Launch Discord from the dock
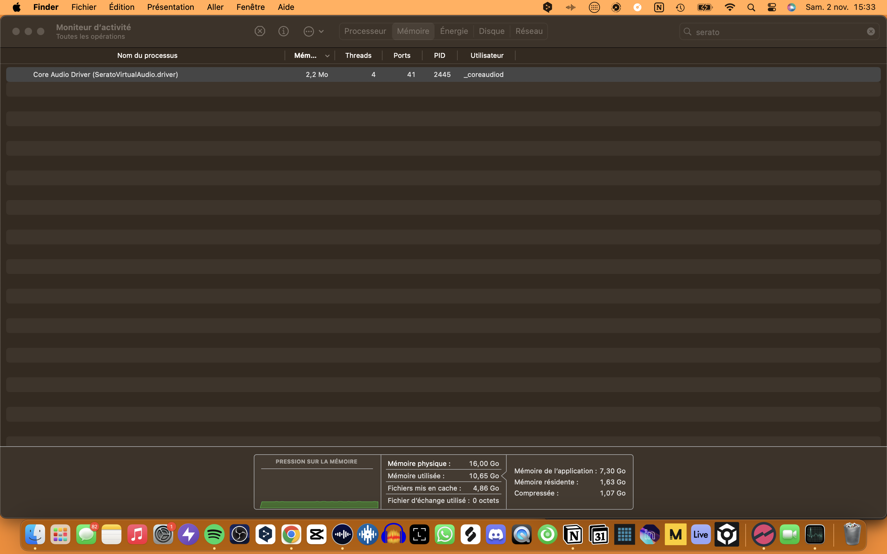The image size is (887, 554). tap(496, 535)
